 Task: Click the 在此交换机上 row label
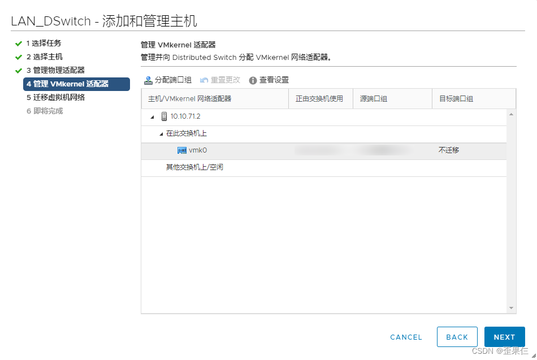click(x=187, y=133)
